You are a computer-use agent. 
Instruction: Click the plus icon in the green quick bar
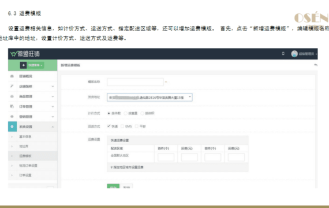pyautogui.click(x=23, y=65)
